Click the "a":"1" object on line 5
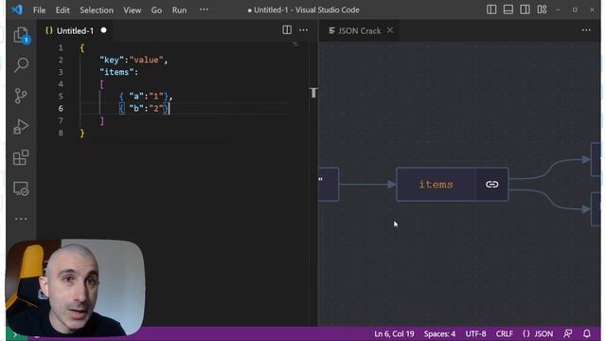606x341 pixels. tap(144, 97)
